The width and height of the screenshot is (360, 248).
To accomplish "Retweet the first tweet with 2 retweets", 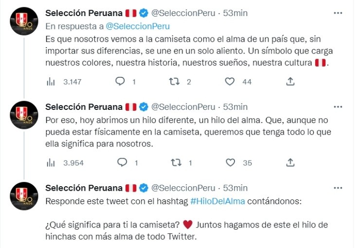I will tap(173, 82).
